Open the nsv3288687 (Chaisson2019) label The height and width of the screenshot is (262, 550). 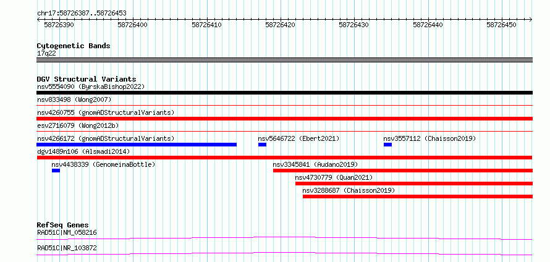tap(349, 190)
